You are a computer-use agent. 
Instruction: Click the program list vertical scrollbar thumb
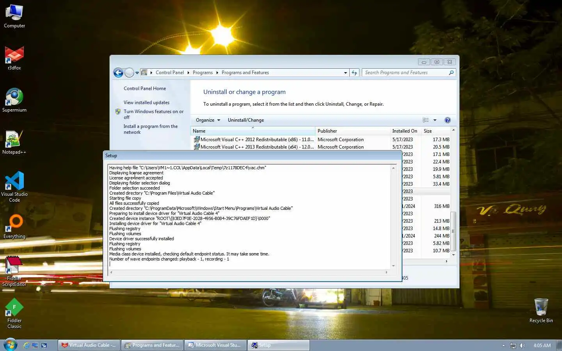(x=453, y=232)
